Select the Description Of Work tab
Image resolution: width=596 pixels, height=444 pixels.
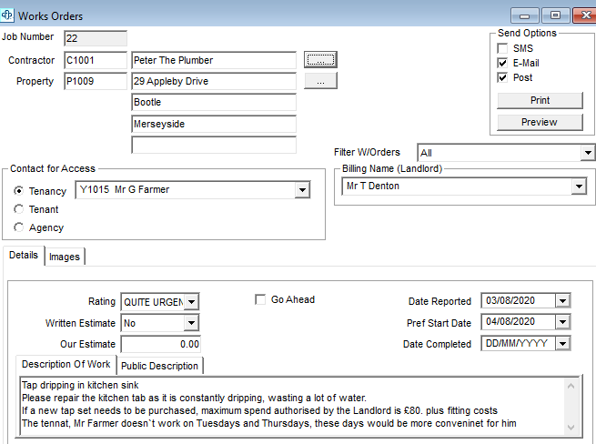(x=66, y=364)
